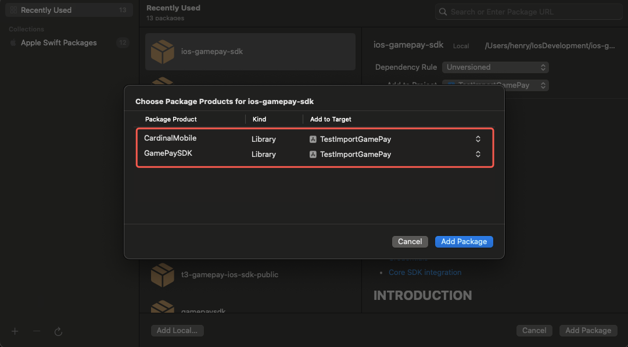Open the Dependency Rule Unversioned dropdown
The width and height of the screenshot is (628, 347).
click(x=495, y=67)
